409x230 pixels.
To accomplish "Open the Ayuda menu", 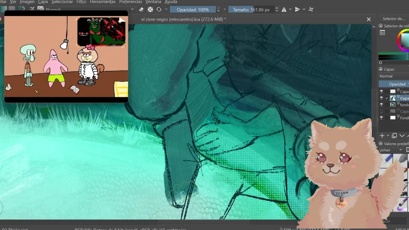I will tap(171, 2).
